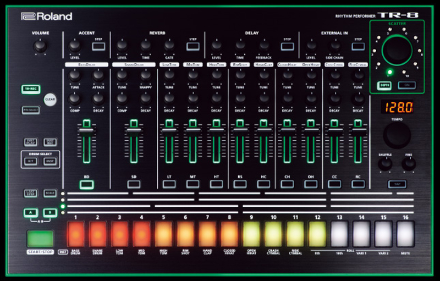Tap step pad 9 Open Hihat
Image resolution: width=440 pixels, height=281 pixels.
coord(251,234)
